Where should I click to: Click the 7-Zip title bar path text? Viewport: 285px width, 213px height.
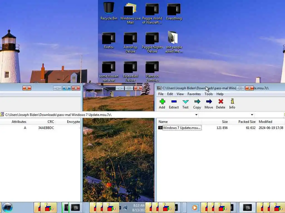click(215, 88)
